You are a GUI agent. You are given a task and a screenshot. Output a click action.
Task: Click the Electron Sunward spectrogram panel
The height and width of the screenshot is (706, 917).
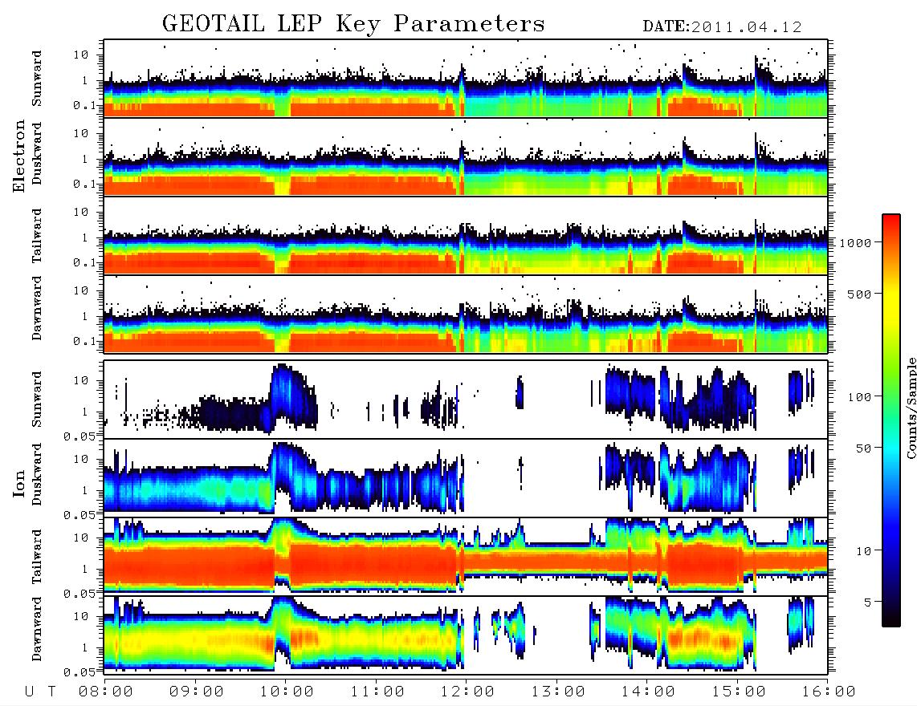click(466, 79)
